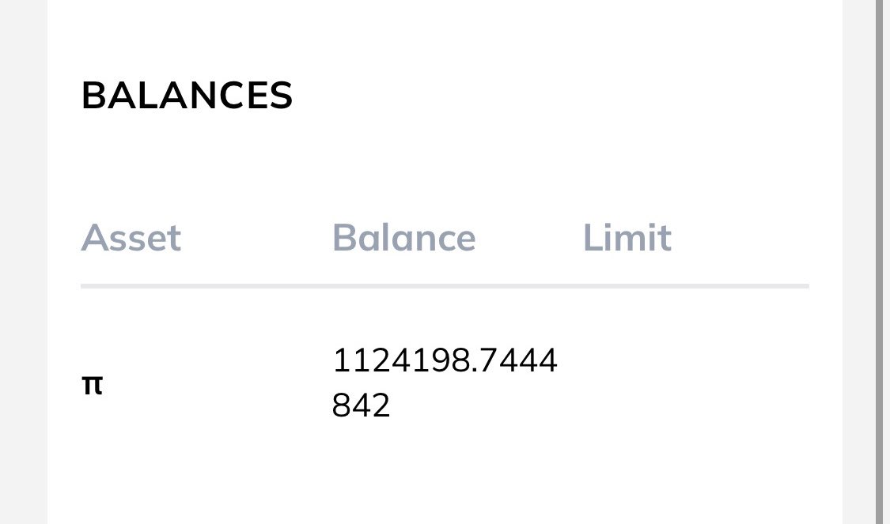Click the Limit column header
Image resolution: width=890 pixels, height=524 pixels.
tap(627, 238)
